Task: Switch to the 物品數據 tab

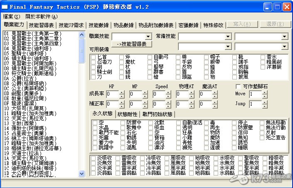Action: pos(123,25)
